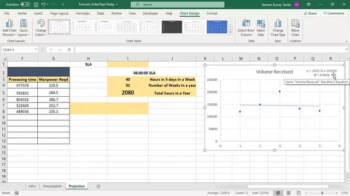Switch to Page Break Preview icon
Viewport: 350px width, 196px height.
click(299, 193)
